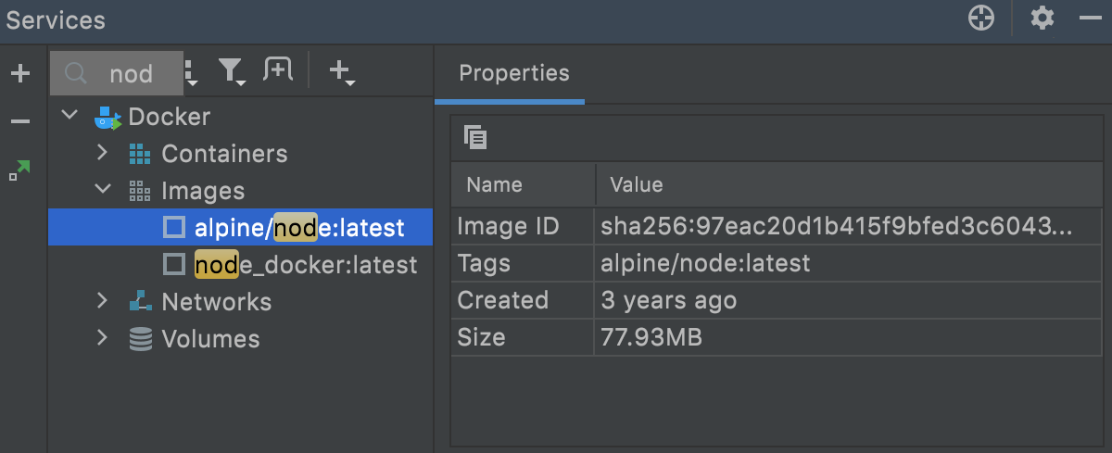Image resolution: width=1112 pixels, height=453 pixels.
Task: Click the Docker node label
Action: pos(169,117)
